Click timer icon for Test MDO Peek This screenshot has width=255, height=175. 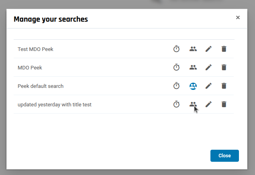point(176,49)
